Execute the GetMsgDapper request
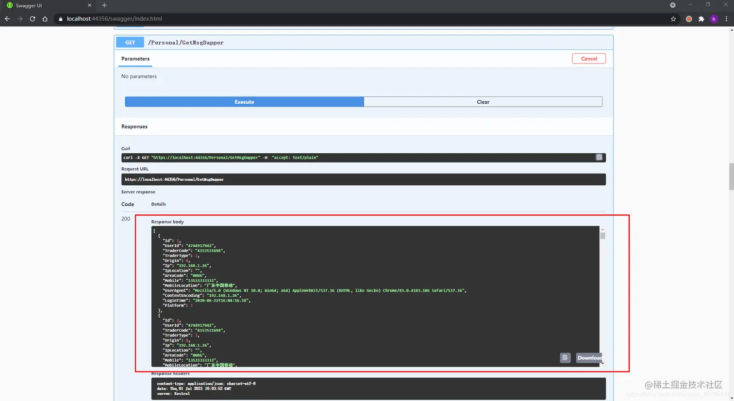This screenshot has width=734, height=401. tap(244, 102)
